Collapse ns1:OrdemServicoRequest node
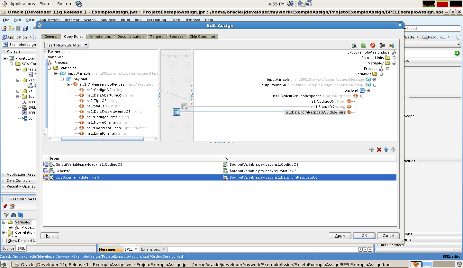The image size is (463, 268). [69, 84]
